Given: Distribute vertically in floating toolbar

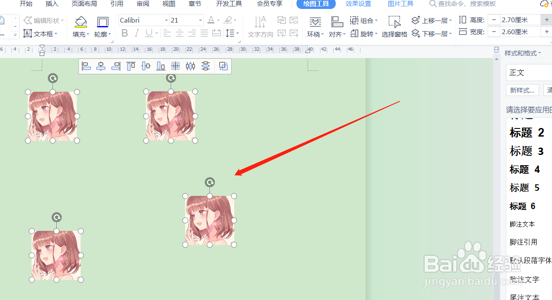Looking at the screenshot, I should [x=206, y=66].
